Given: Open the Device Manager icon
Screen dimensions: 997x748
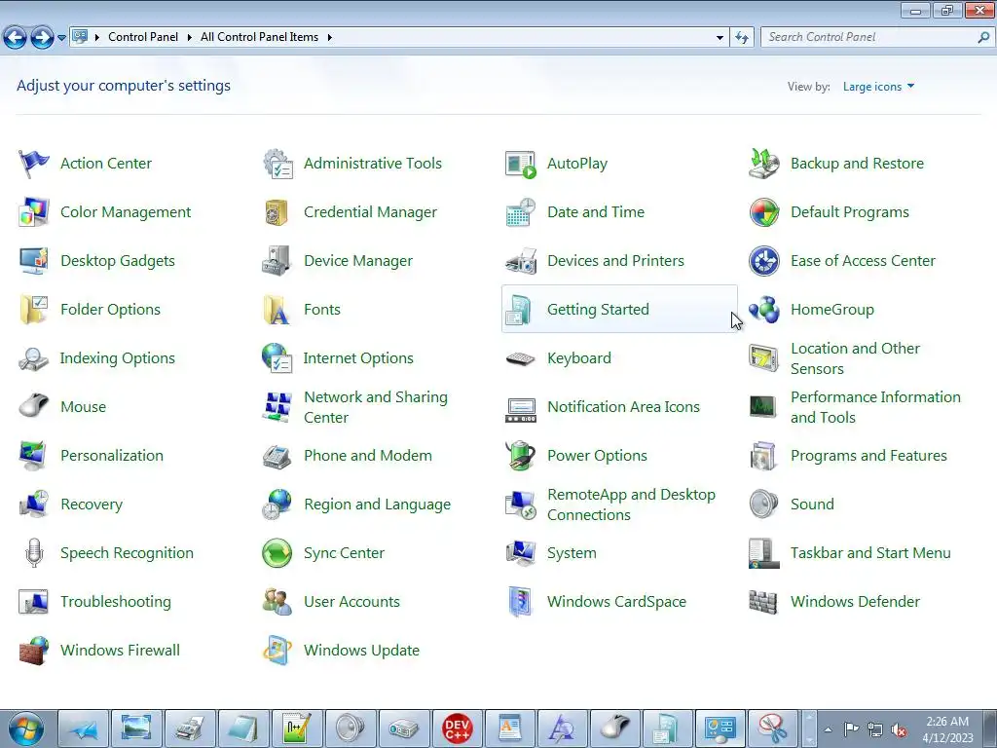Looking at the screenshot, I should (277, 261).
